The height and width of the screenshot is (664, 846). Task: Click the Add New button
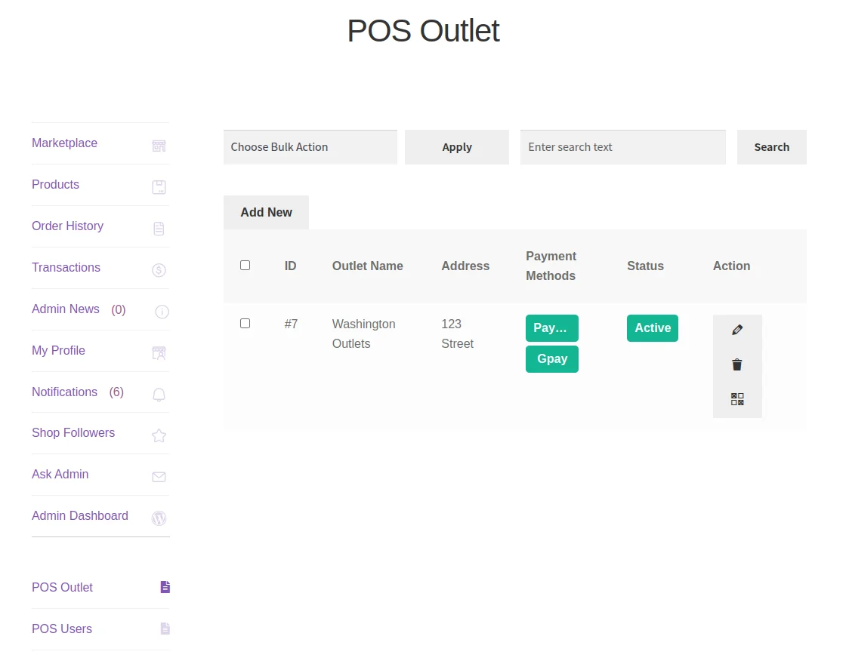[266, 212]
